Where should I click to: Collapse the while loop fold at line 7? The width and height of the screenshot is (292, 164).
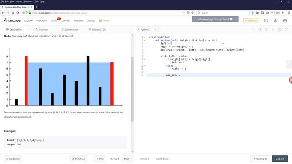(x=145, y=56)
